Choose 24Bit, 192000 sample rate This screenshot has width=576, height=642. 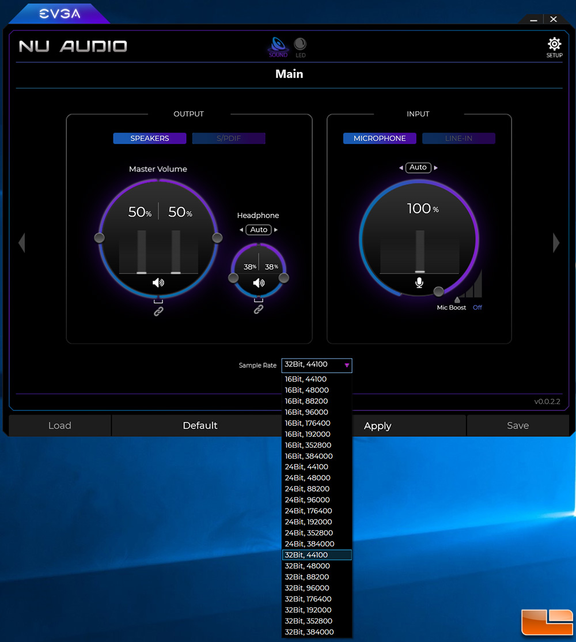pos(317,522)
